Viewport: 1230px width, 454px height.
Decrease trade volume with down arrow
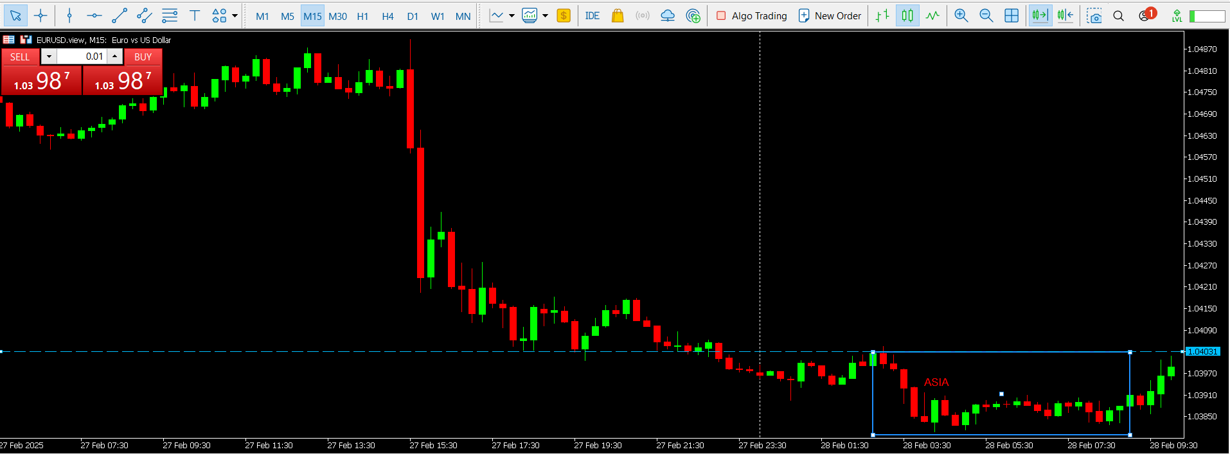click(49, 57)
